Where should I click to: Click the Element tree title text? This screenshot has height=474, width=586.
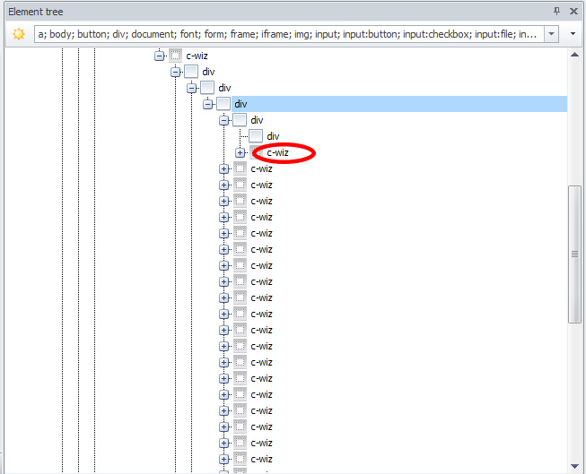coord(36,12)
